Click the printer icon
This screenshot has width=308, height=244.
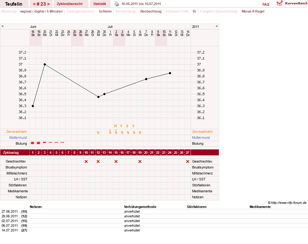point(117,4)
